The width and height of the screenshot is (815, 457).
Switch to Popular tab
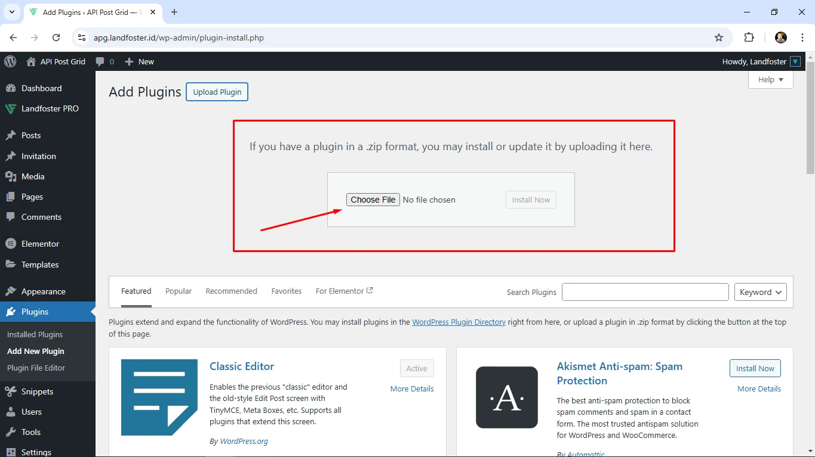pyautogui.click(x=179, y=291)
